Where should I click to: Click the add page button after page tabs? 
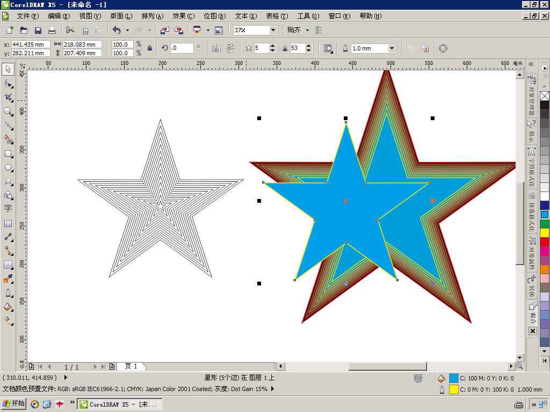(x=112, y=366)
